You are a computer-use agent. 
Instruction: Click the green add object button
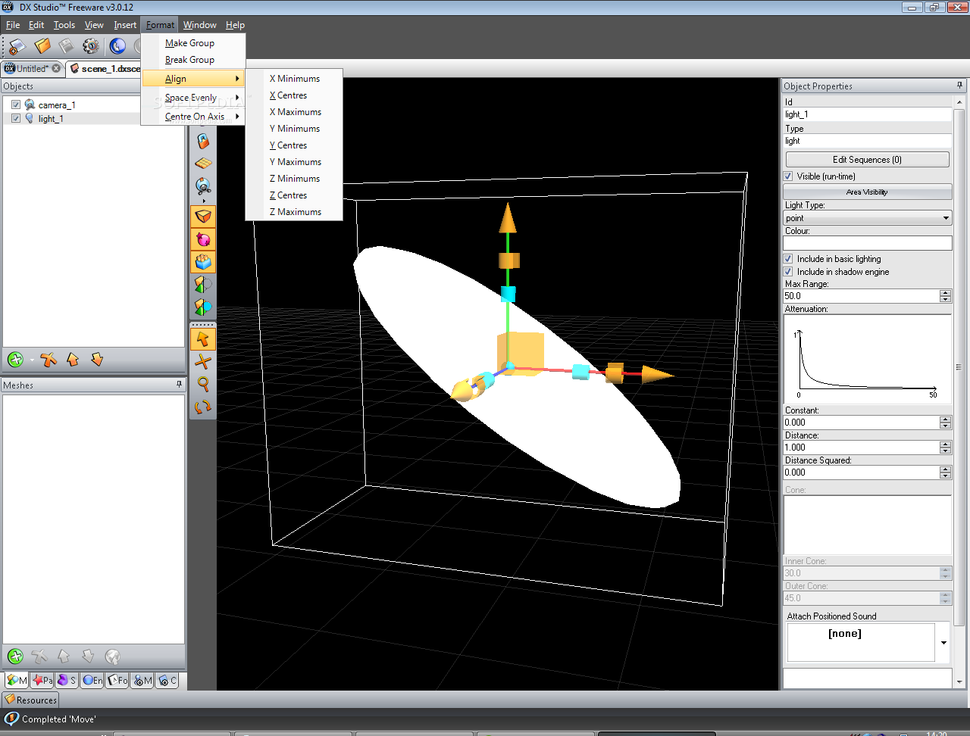(x=15, y=360)
